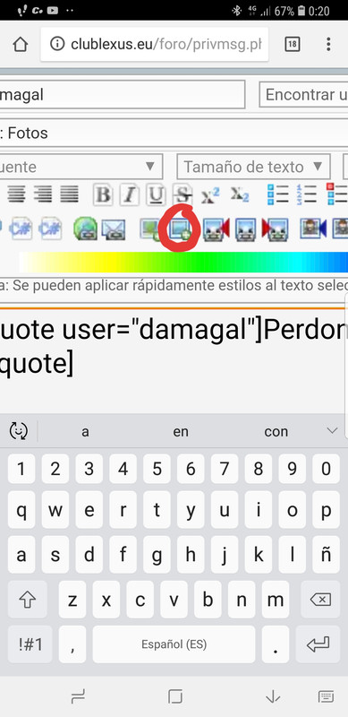348x717 pixels.
Task: Hide keyboard with the down-arrow back button
Action: tap(273, 696)
